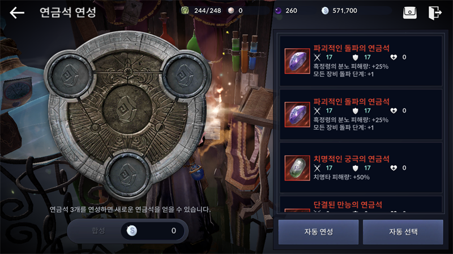The width and height of the screenshot is (453, 254).
Task: Tap the purple black pearl 260 icon
Action: coord(278,11)
